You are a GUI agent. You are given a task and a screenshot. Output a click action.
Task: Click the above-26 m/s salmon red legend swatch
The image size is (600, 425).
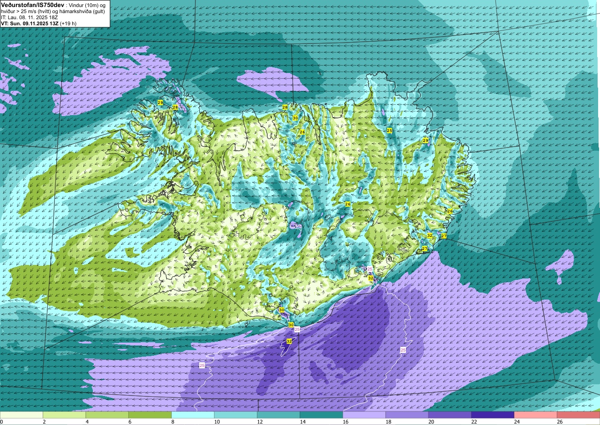[578, 415]
